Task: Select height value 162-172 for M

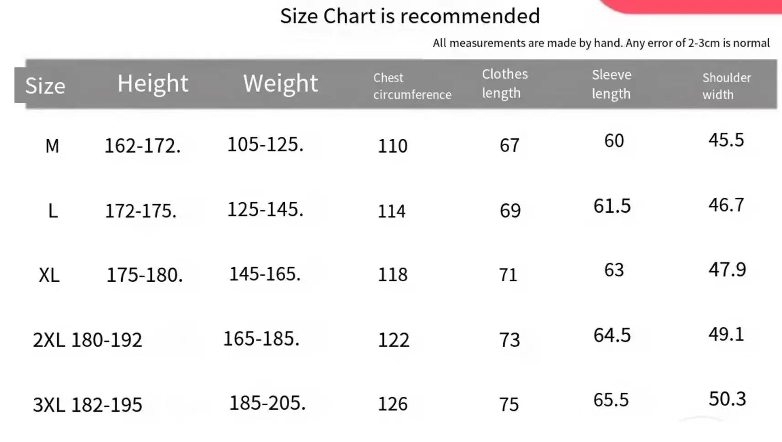Action: 143,146
